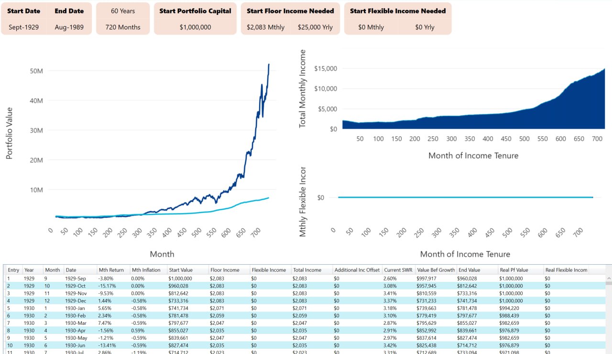Screen dimensions: 612x354
Task: Sort table by the Mth Return column header
Action: (110, 270)
